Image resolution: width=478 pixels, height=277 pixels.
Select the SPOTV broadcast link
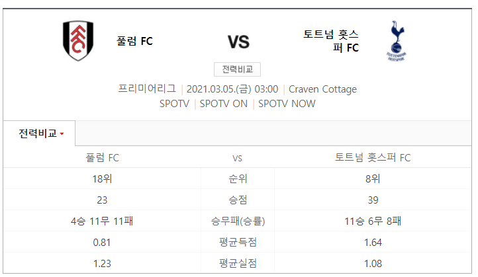174,104
